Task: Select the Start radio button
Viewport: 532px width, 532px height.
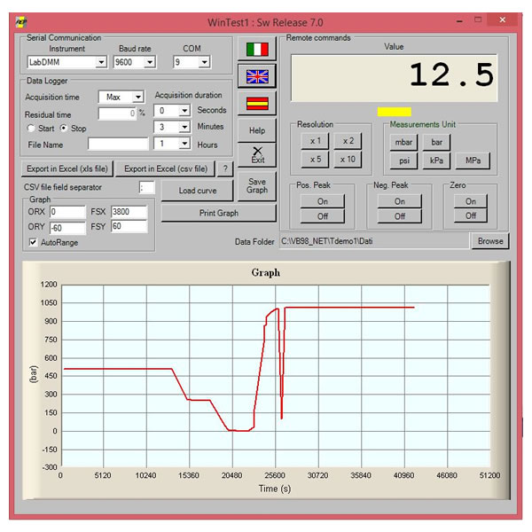Action: click(31, 129)
